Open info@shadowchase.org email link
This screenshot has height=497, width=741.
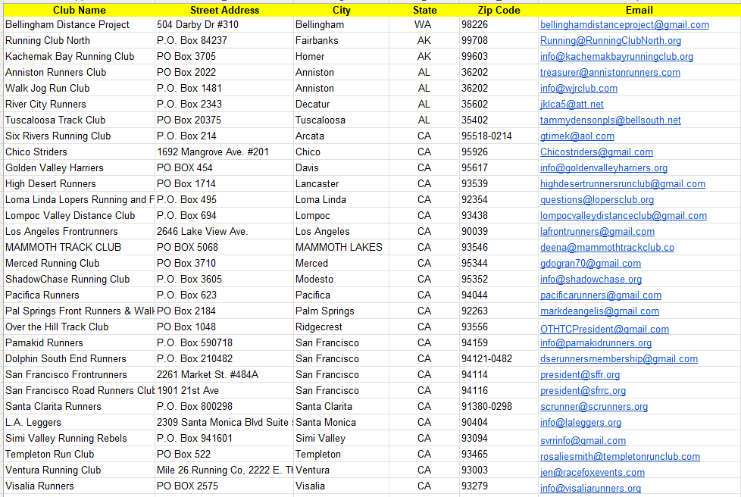pos(591,280)
